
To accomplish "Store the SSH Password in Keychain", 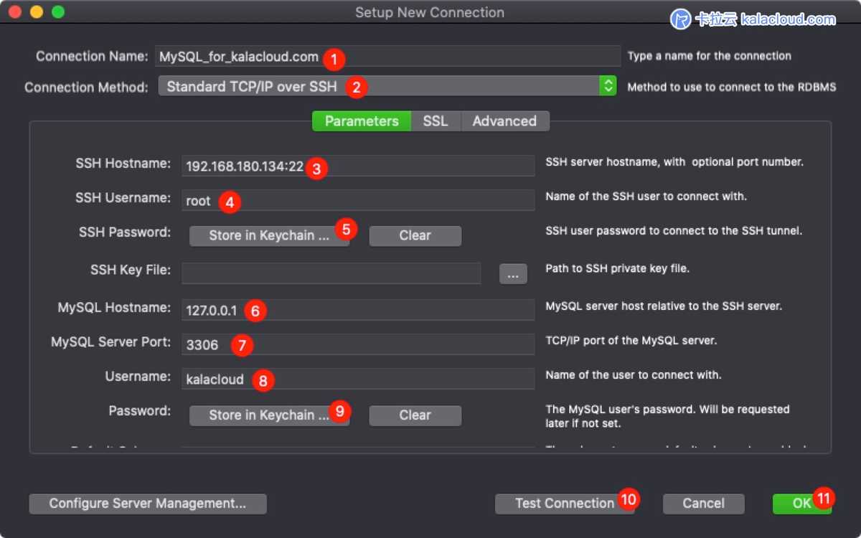I will (x=265, y=236).
